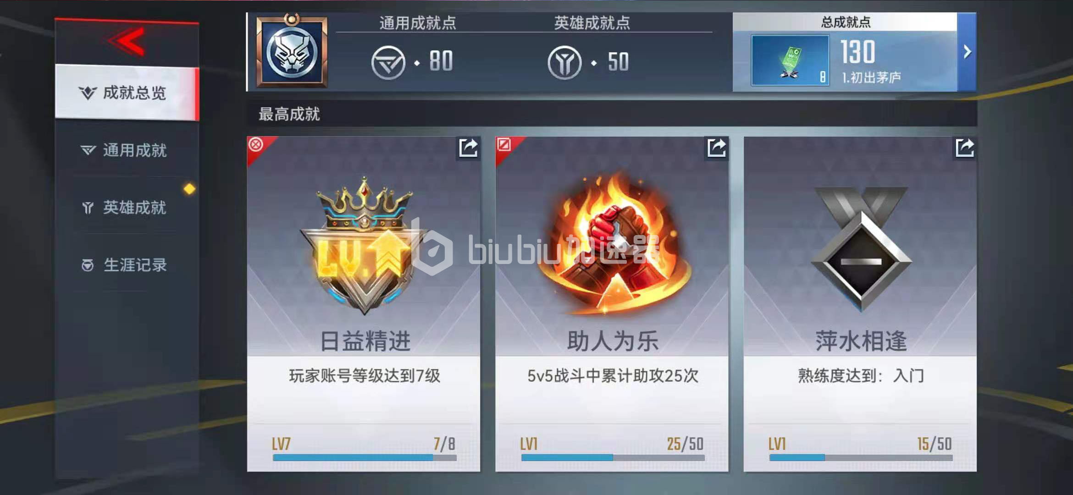
Task: Expand the 总成就点 panel arrow
Action: coord(967,52)
